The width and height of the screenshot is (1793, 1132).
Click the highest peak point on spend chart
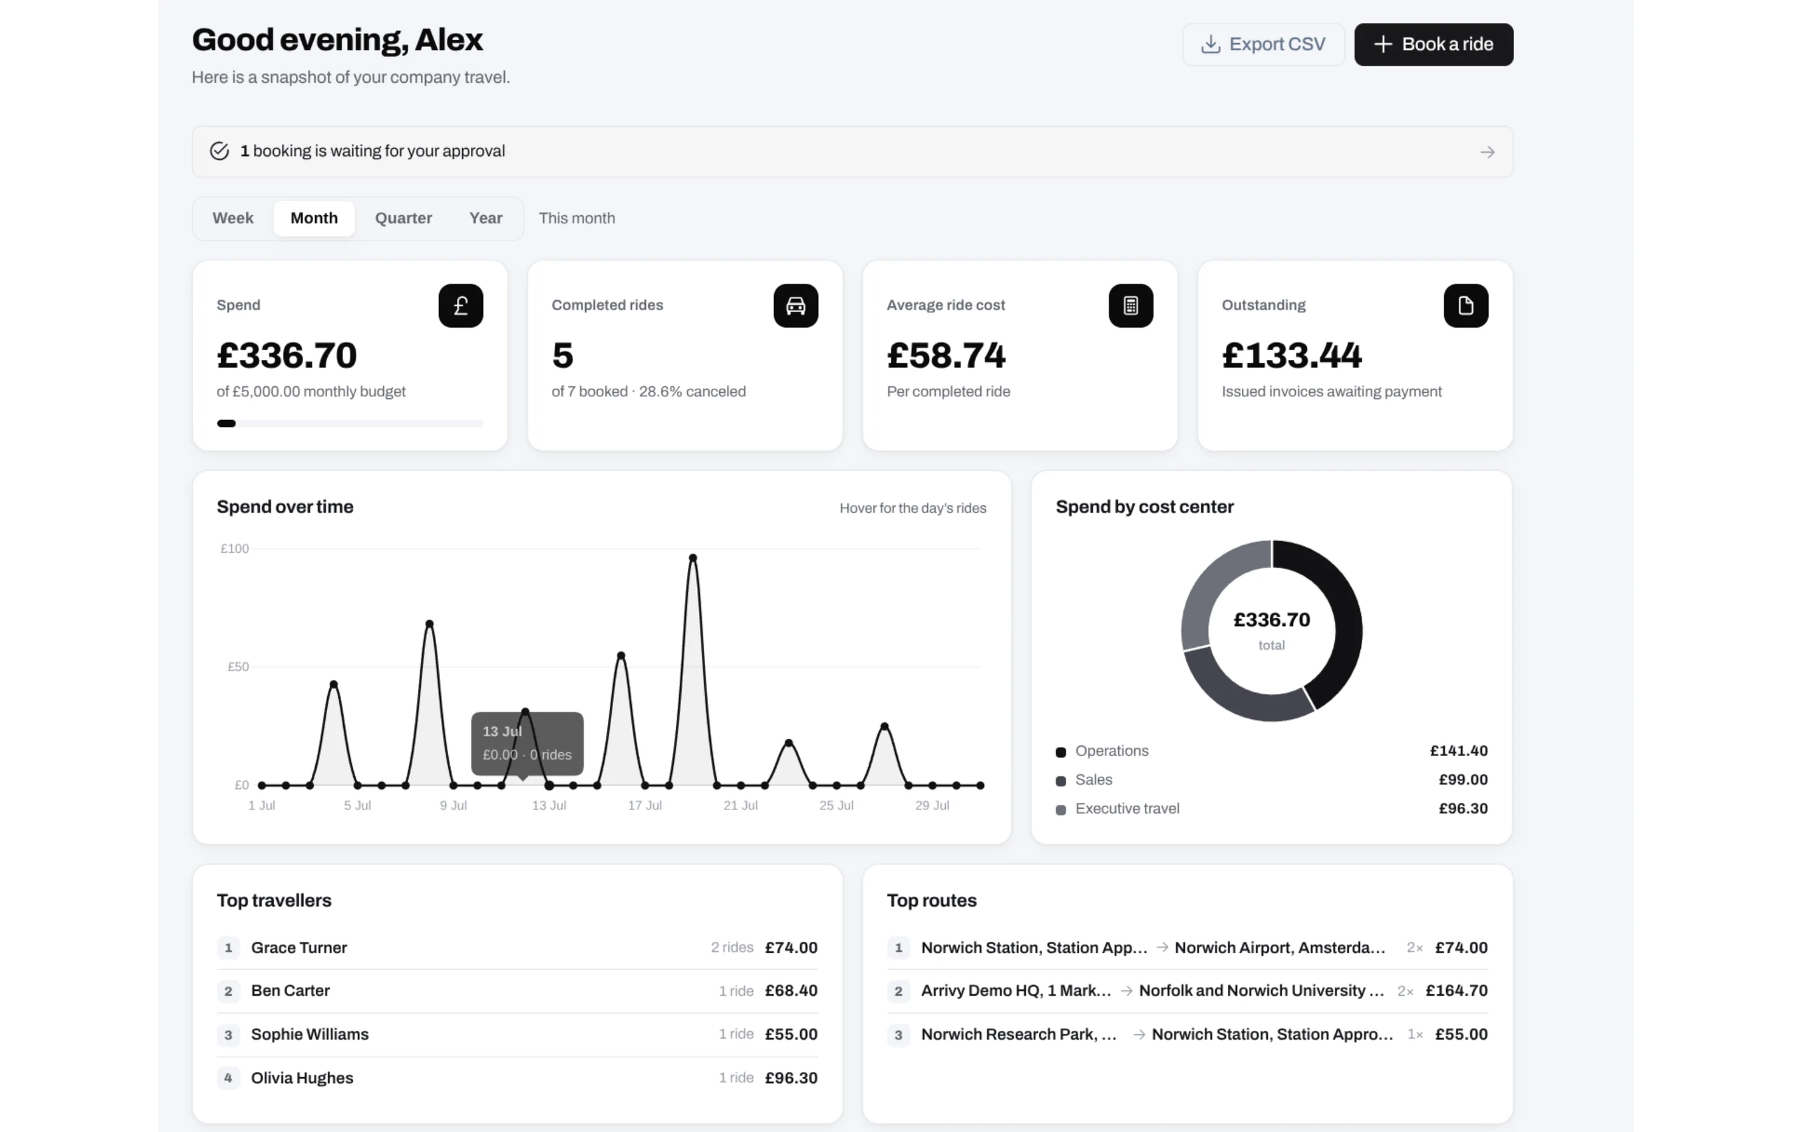tap(693, 557)
